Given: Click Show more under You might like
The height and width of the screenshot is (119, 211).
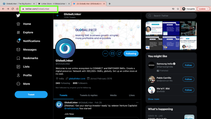Looking at the screenshot, I should [153, 99].
